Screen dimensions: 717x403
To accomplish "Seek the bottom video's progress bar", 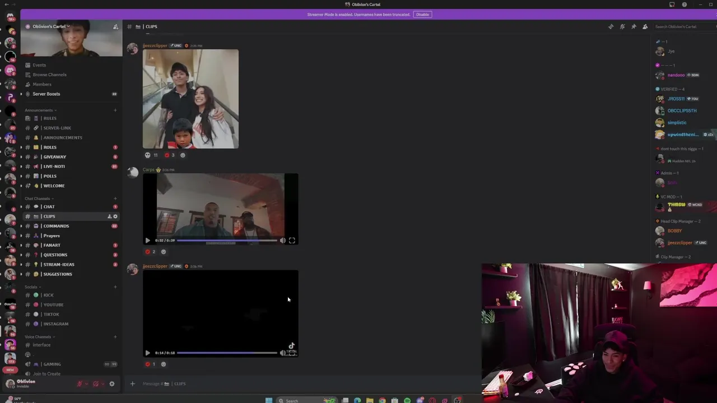I will pyautogui.click(x=227, y=353).
